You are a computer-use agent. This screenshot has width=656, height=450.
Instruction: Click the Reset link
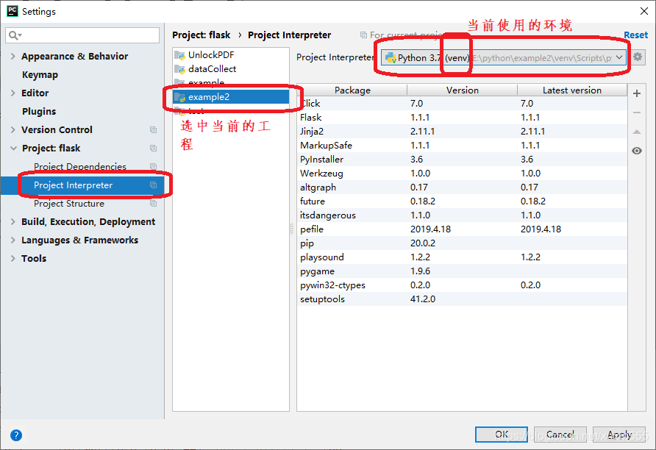point(635,35)
